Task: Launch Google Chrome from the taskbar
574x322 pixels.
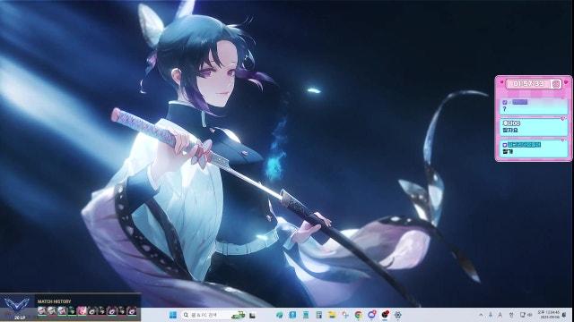Action: tap(359, 315)
